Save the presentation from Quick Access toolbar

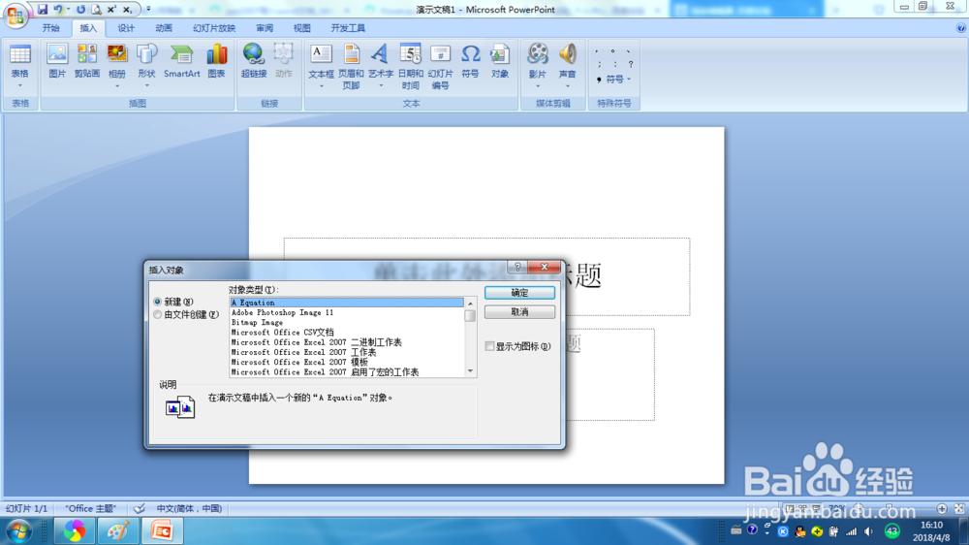[43, 10]
